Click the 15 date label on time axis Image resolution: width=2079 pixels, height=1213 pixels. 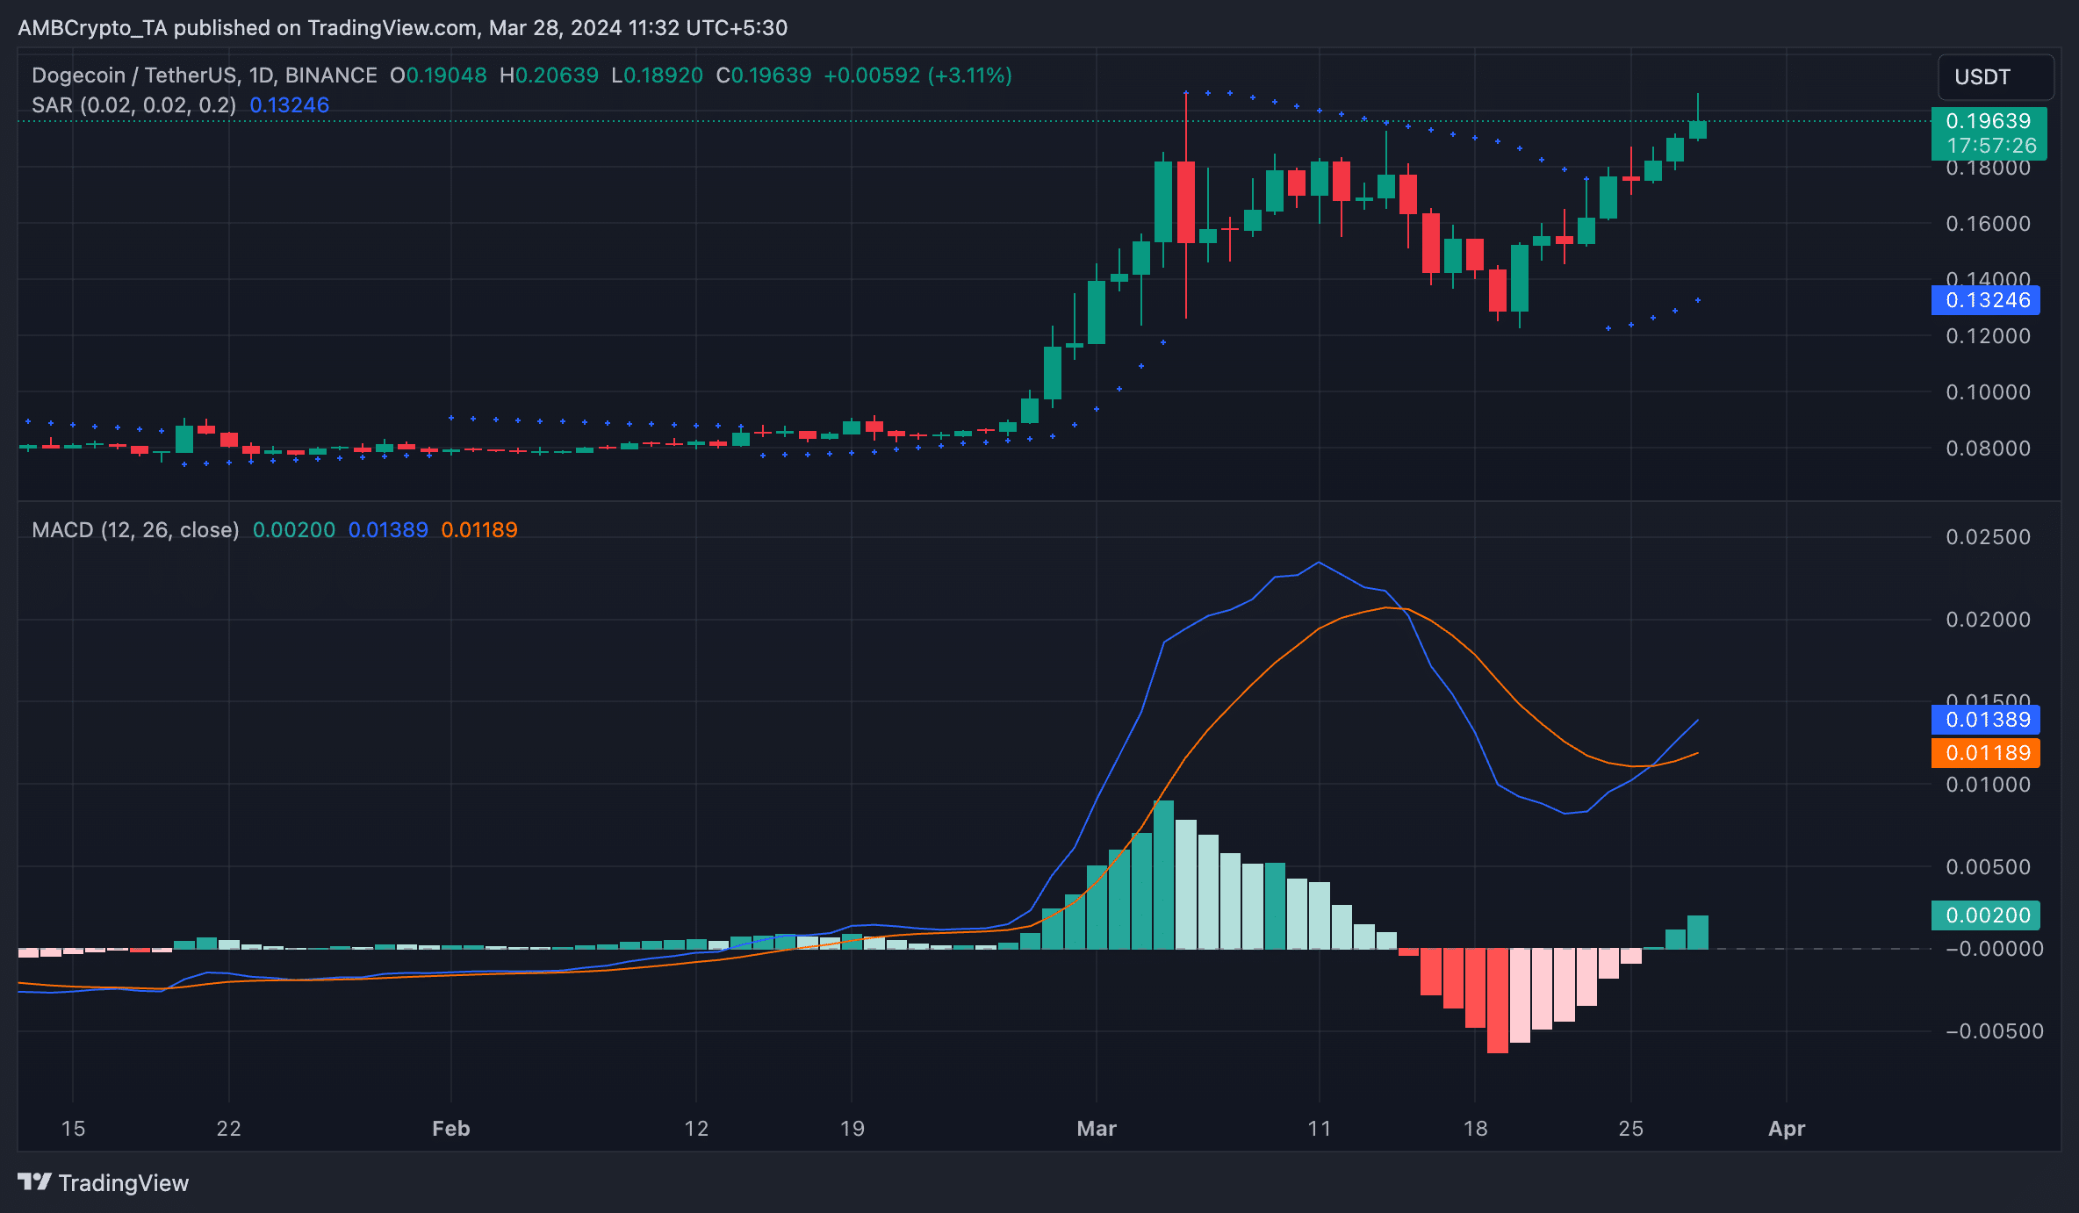pos(73,1129)
